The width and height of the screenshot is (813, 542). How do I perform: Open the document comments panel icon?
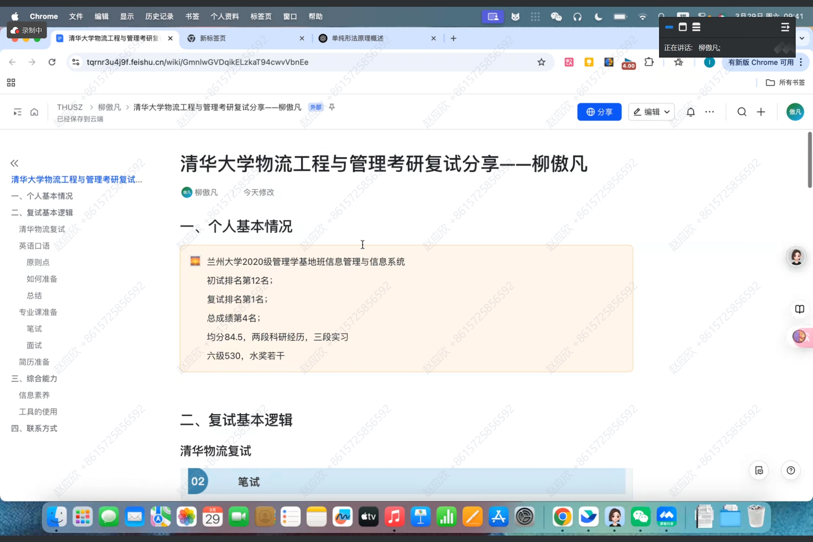tap(759, 470)
